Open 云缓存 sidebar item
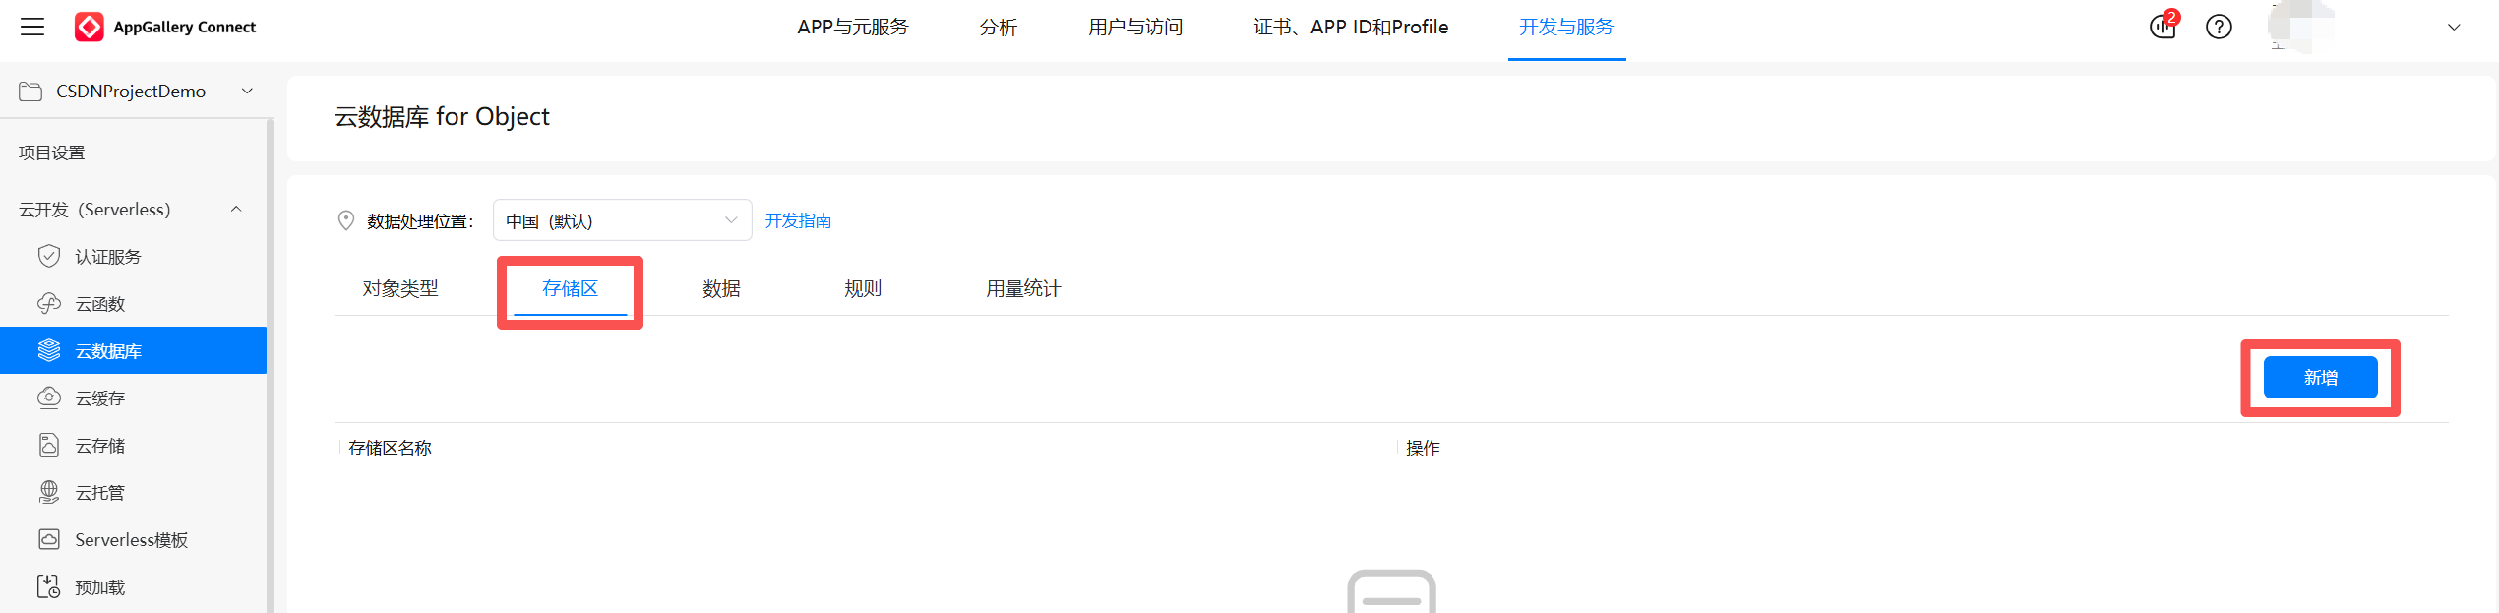 [133, 398]
